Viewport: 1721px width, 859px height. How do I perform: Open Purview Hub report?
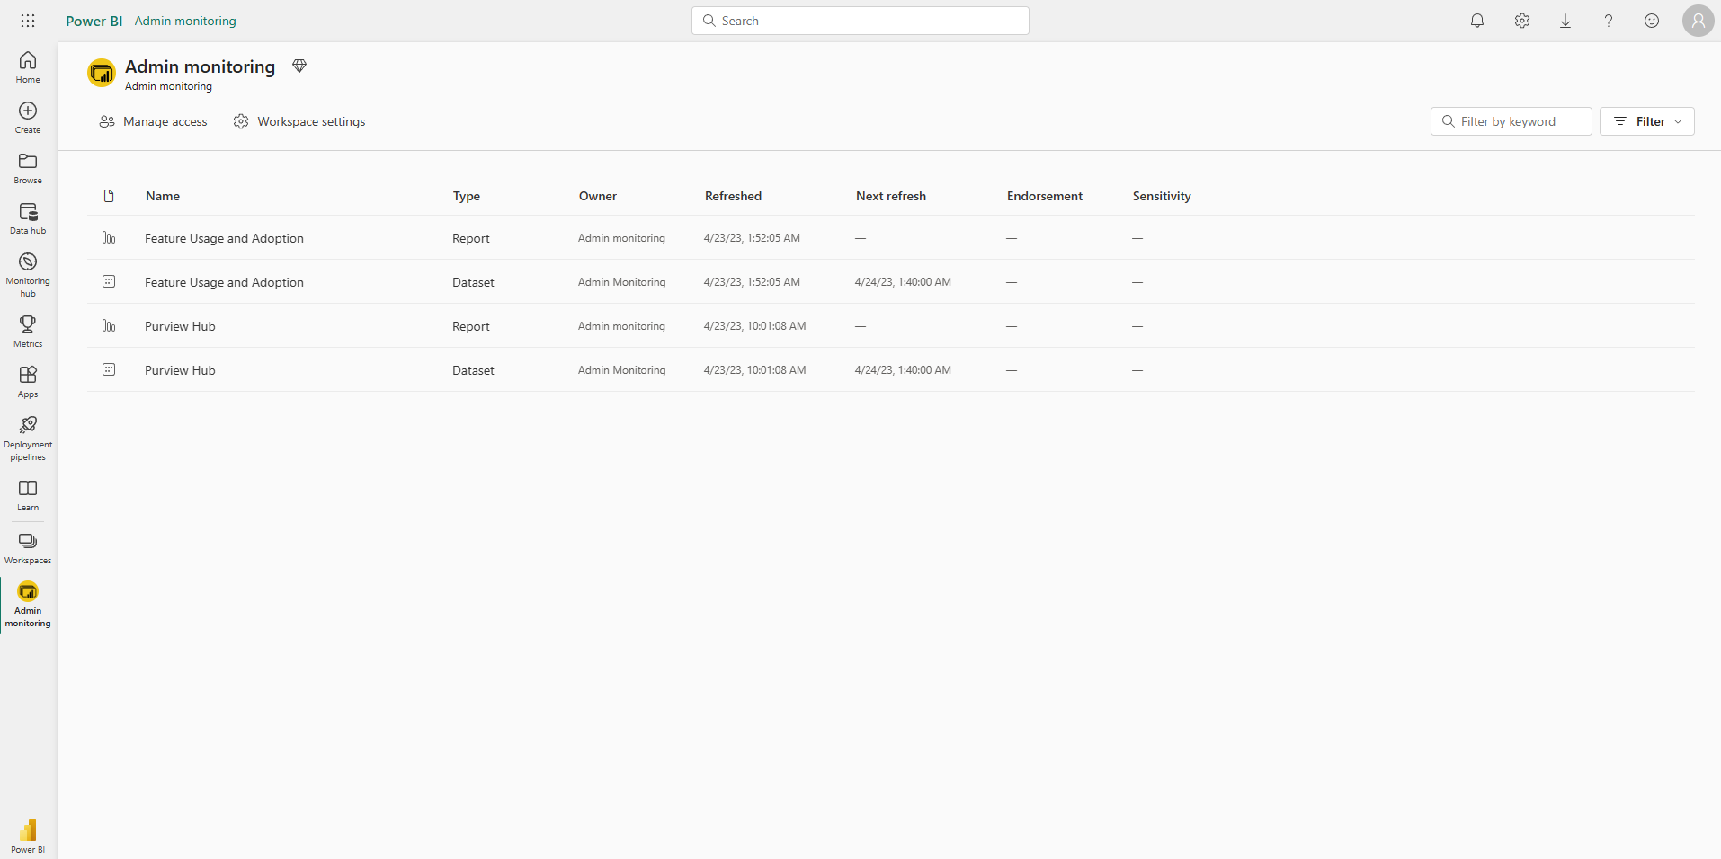[x=180, y=326]
